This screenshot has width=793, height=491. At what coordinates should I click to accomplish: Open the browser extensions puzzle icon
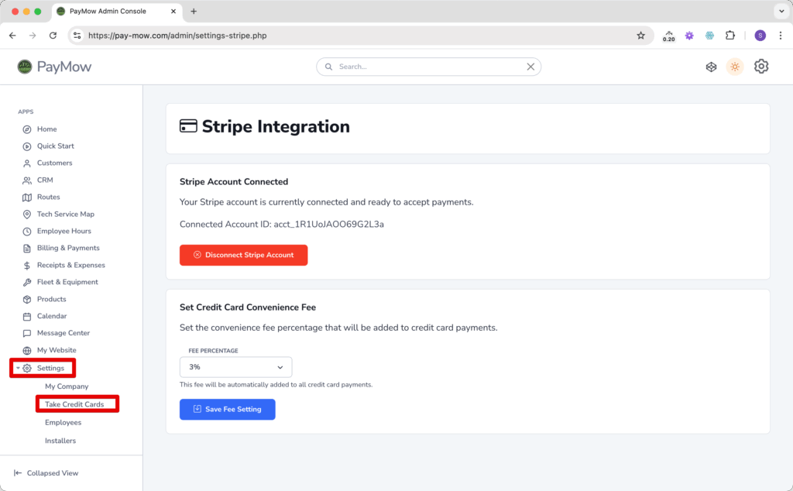tap(729, 36)
